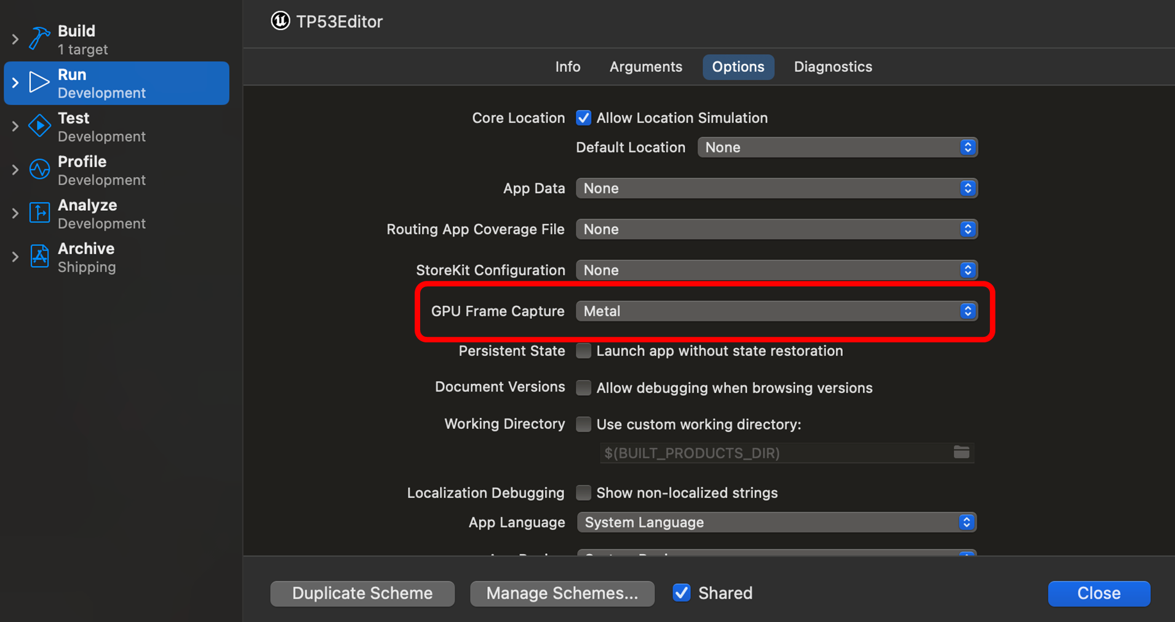The width and height of the screenshot is (1175, 622).
Task: Select the Test scheme action icon
Action: coord(39,125)
